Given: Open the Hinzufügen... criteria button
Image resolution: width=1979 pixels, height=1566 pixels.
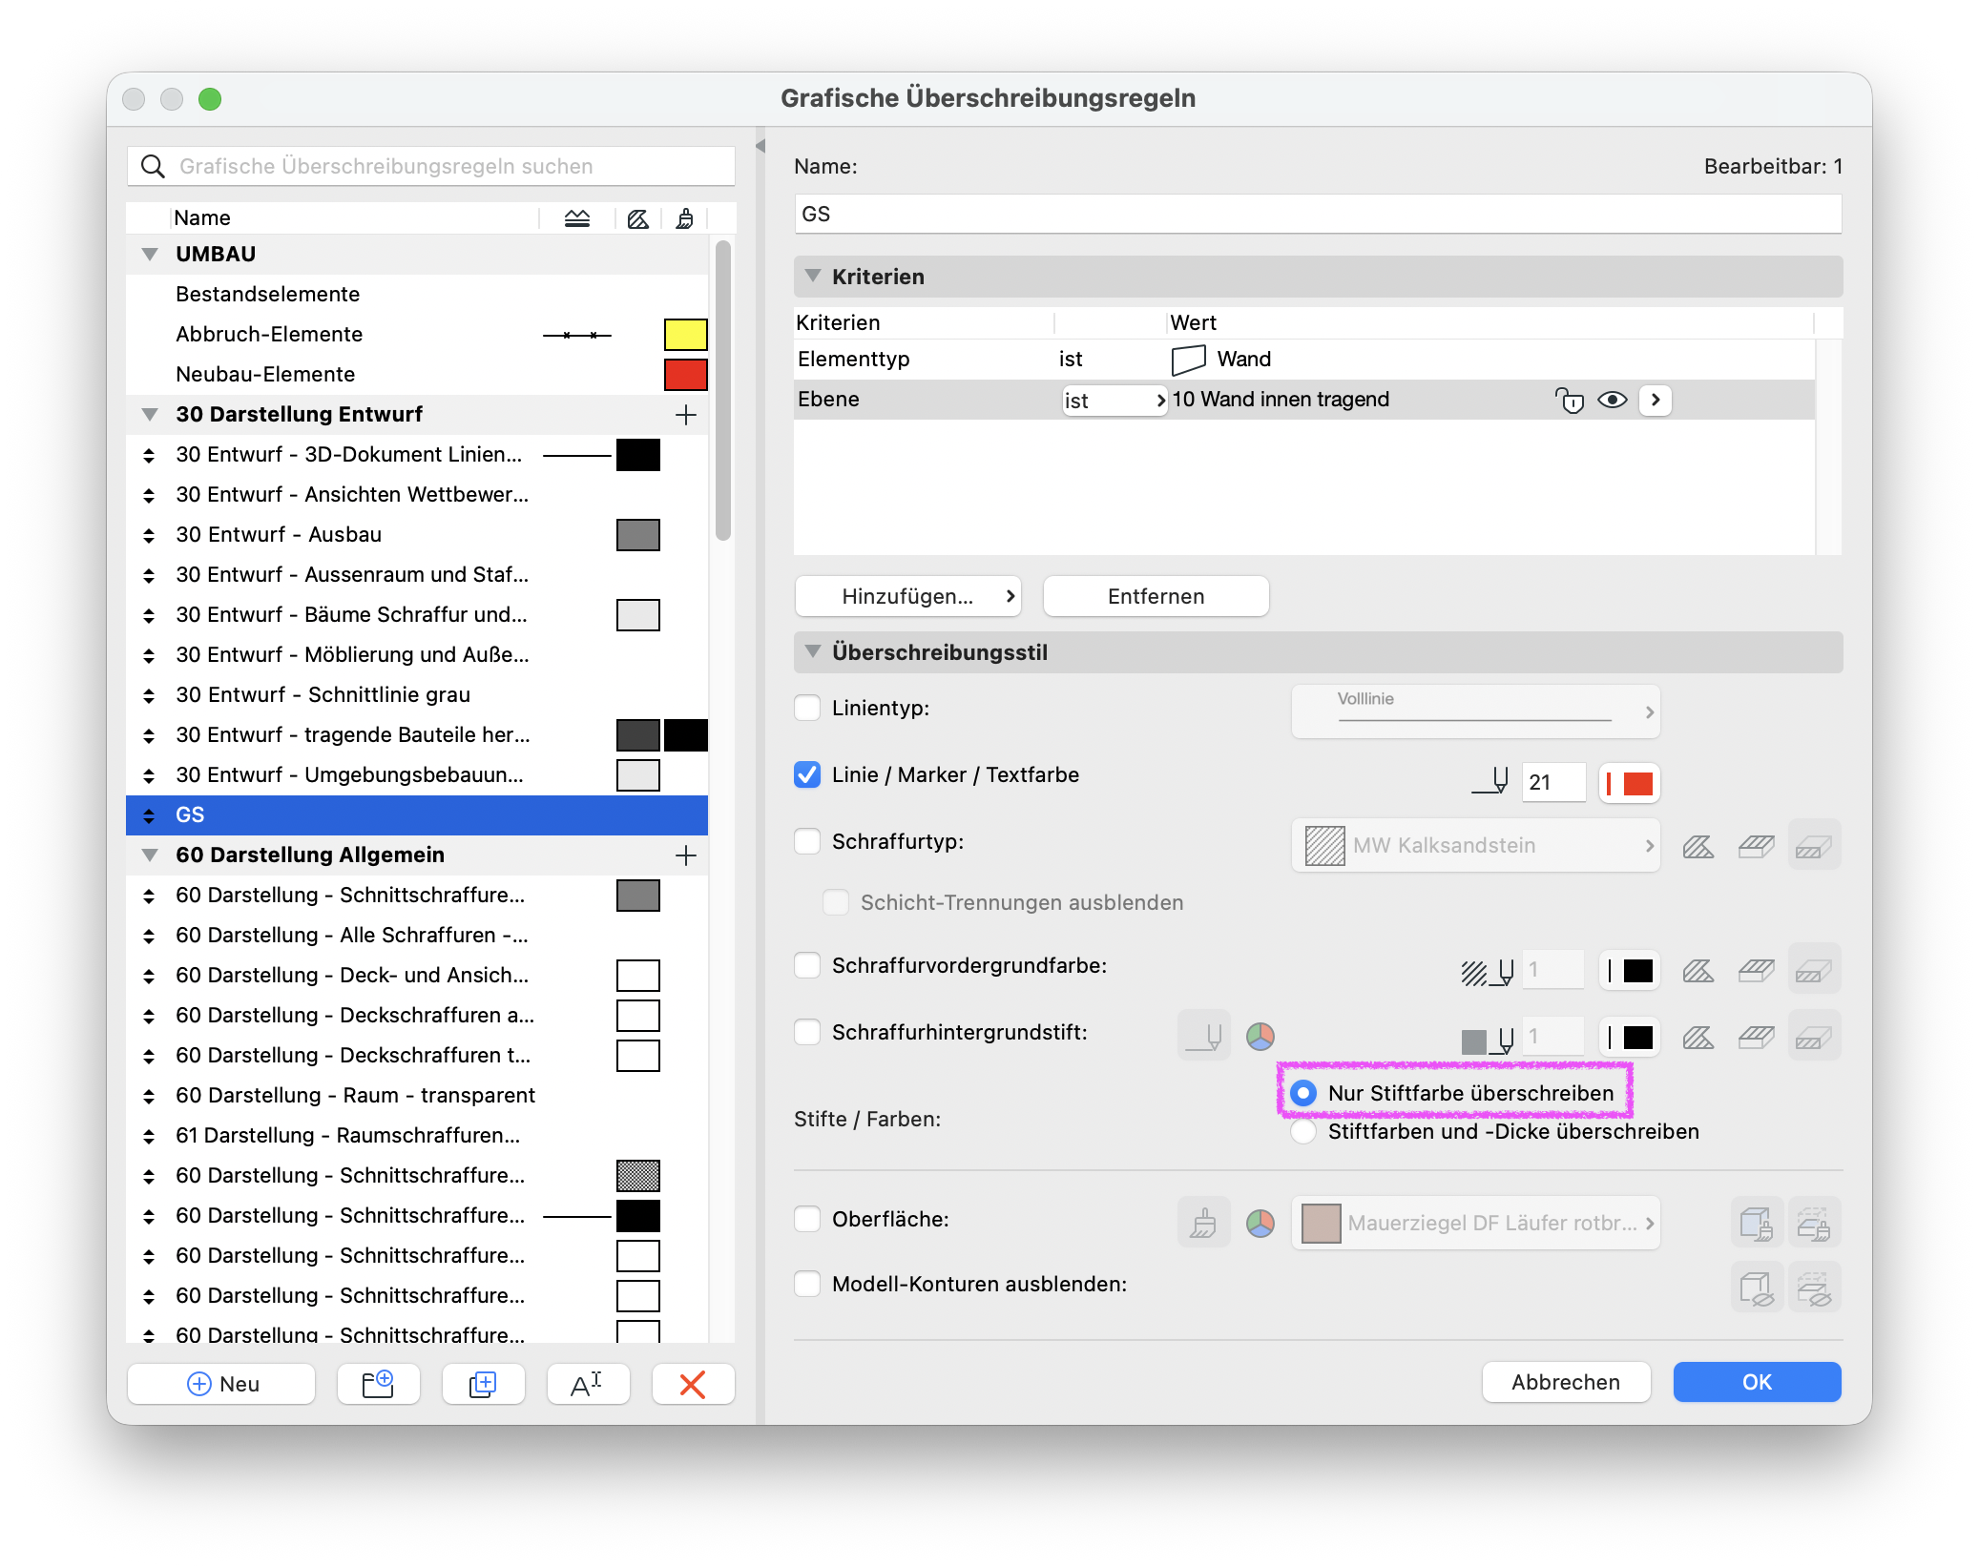Looking at the screenshot, I should point(908,596).
